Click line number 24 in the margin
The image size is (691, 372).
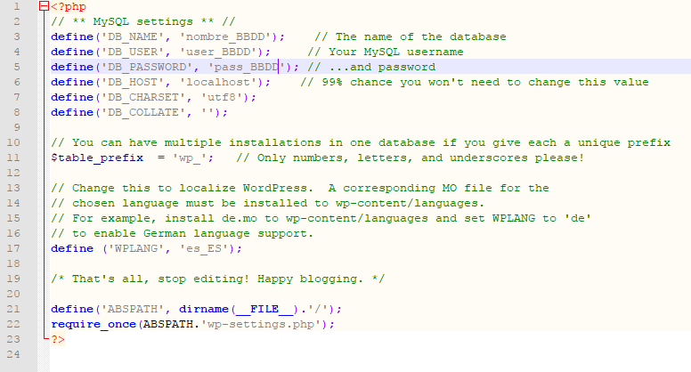click(x=13, y=354)
